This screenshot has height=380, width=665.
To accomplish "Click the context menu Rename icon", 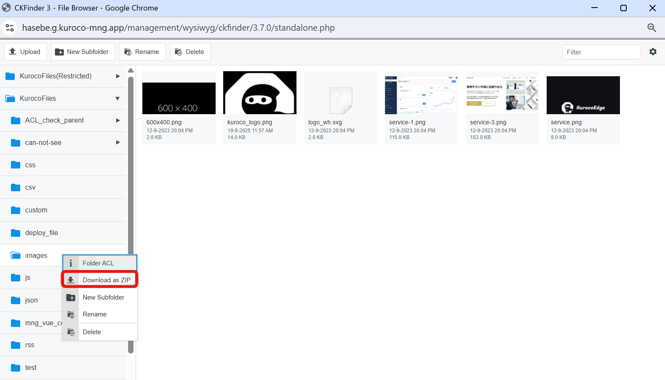I will (x=71, y=315).
